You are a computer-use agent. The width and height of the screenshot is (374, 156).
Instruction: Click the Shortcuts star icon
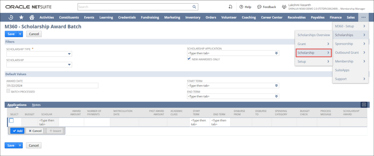click(x=21, y=17)
